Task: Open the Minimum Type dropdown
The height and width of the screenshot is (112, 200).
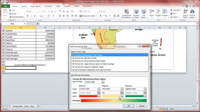Action: 99,89
